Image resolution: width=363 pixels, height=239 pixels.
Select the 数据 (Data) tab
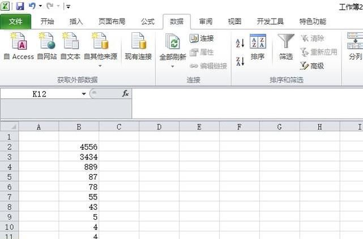click(x=177, y=21)
